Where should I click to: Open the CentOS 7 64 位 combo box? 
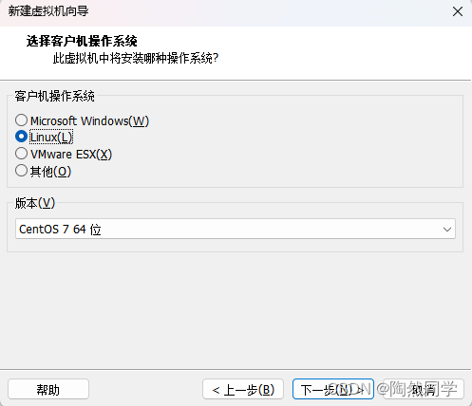(236, 229)
